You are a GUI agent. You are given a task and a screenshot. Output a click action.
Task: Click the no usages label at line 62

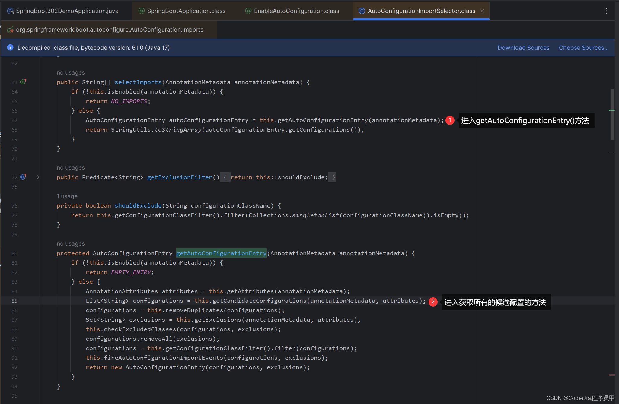(71, 73)
